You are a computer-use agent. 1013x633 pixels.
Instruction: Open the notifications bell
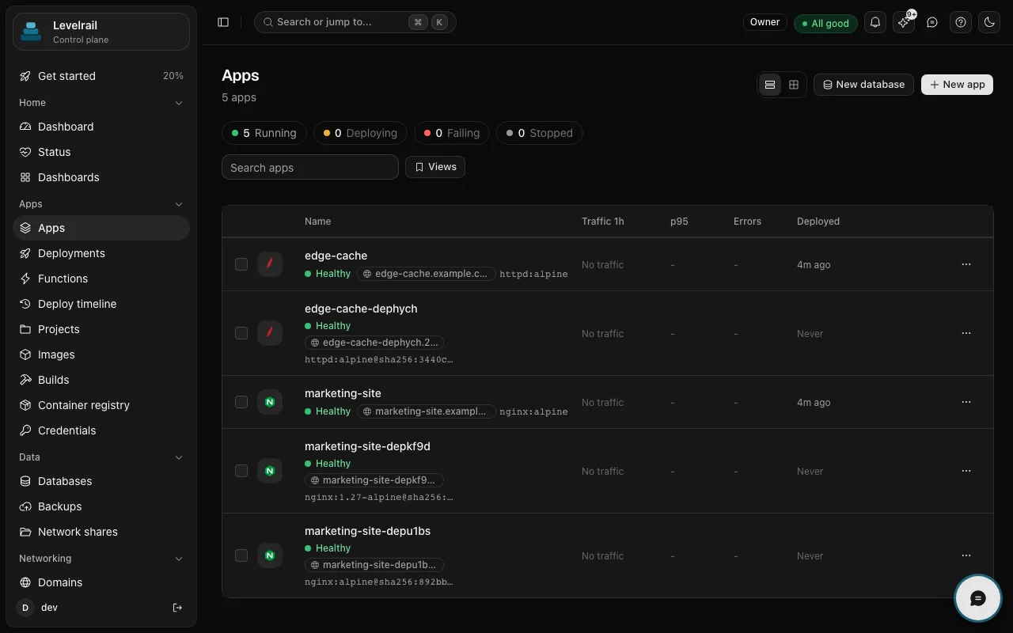point(875,22)
